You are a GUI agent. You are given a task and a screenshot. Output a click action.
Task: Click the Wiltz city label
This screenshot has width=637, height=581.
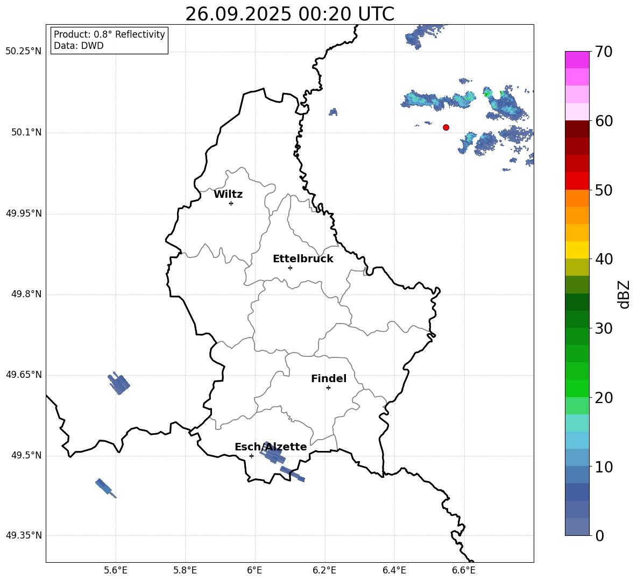pyautogui.click(x=228, y=195)
